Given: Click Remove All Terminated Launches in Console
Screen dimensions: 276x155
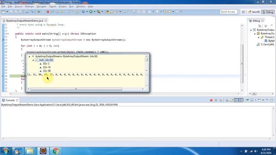Looking at the screenshot, I should click(221, 100).
